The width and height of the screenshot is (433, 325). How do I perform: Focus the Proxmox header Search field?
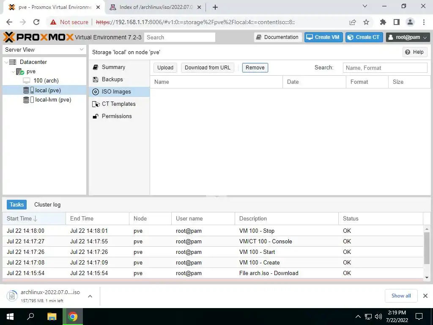[x=180, y=37]
